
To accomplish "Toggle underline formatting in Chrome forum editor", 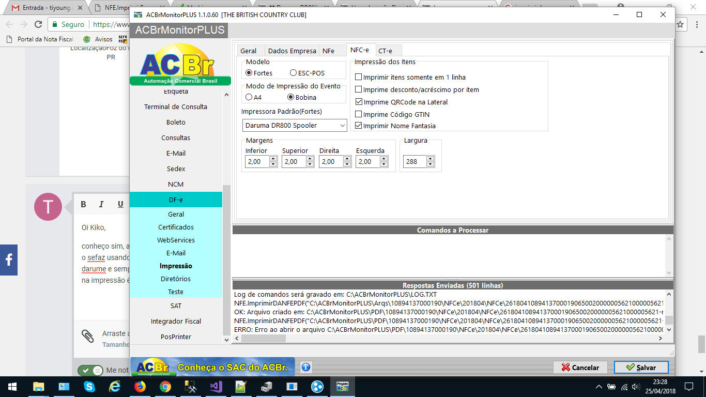I will (x=120, y=204).
